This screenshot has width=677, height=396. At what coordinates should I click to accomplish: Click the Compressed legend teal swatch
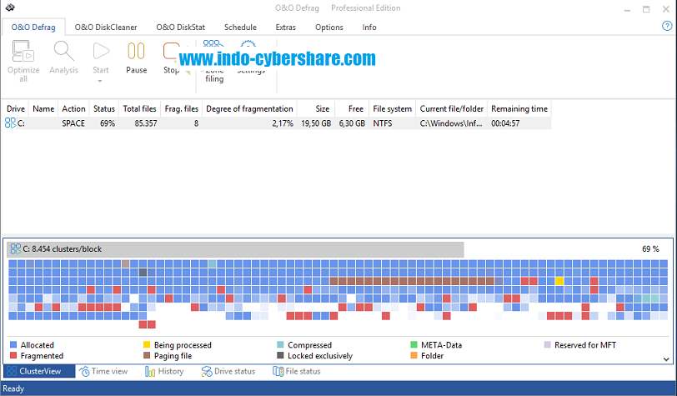click(x=280, y=344)
